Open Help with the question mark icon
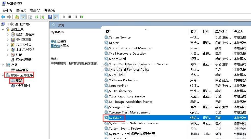 click(50, 17)
